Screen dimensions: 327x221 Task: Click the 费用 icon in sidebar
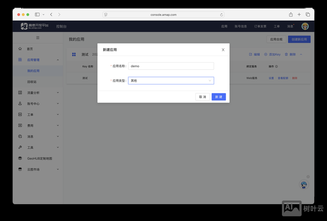[x=20, y=126]
